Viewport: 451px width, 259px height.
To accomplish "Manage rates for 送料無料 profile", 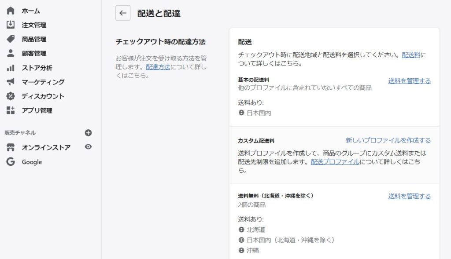I will pyautogui.click(x=409, y=196).
